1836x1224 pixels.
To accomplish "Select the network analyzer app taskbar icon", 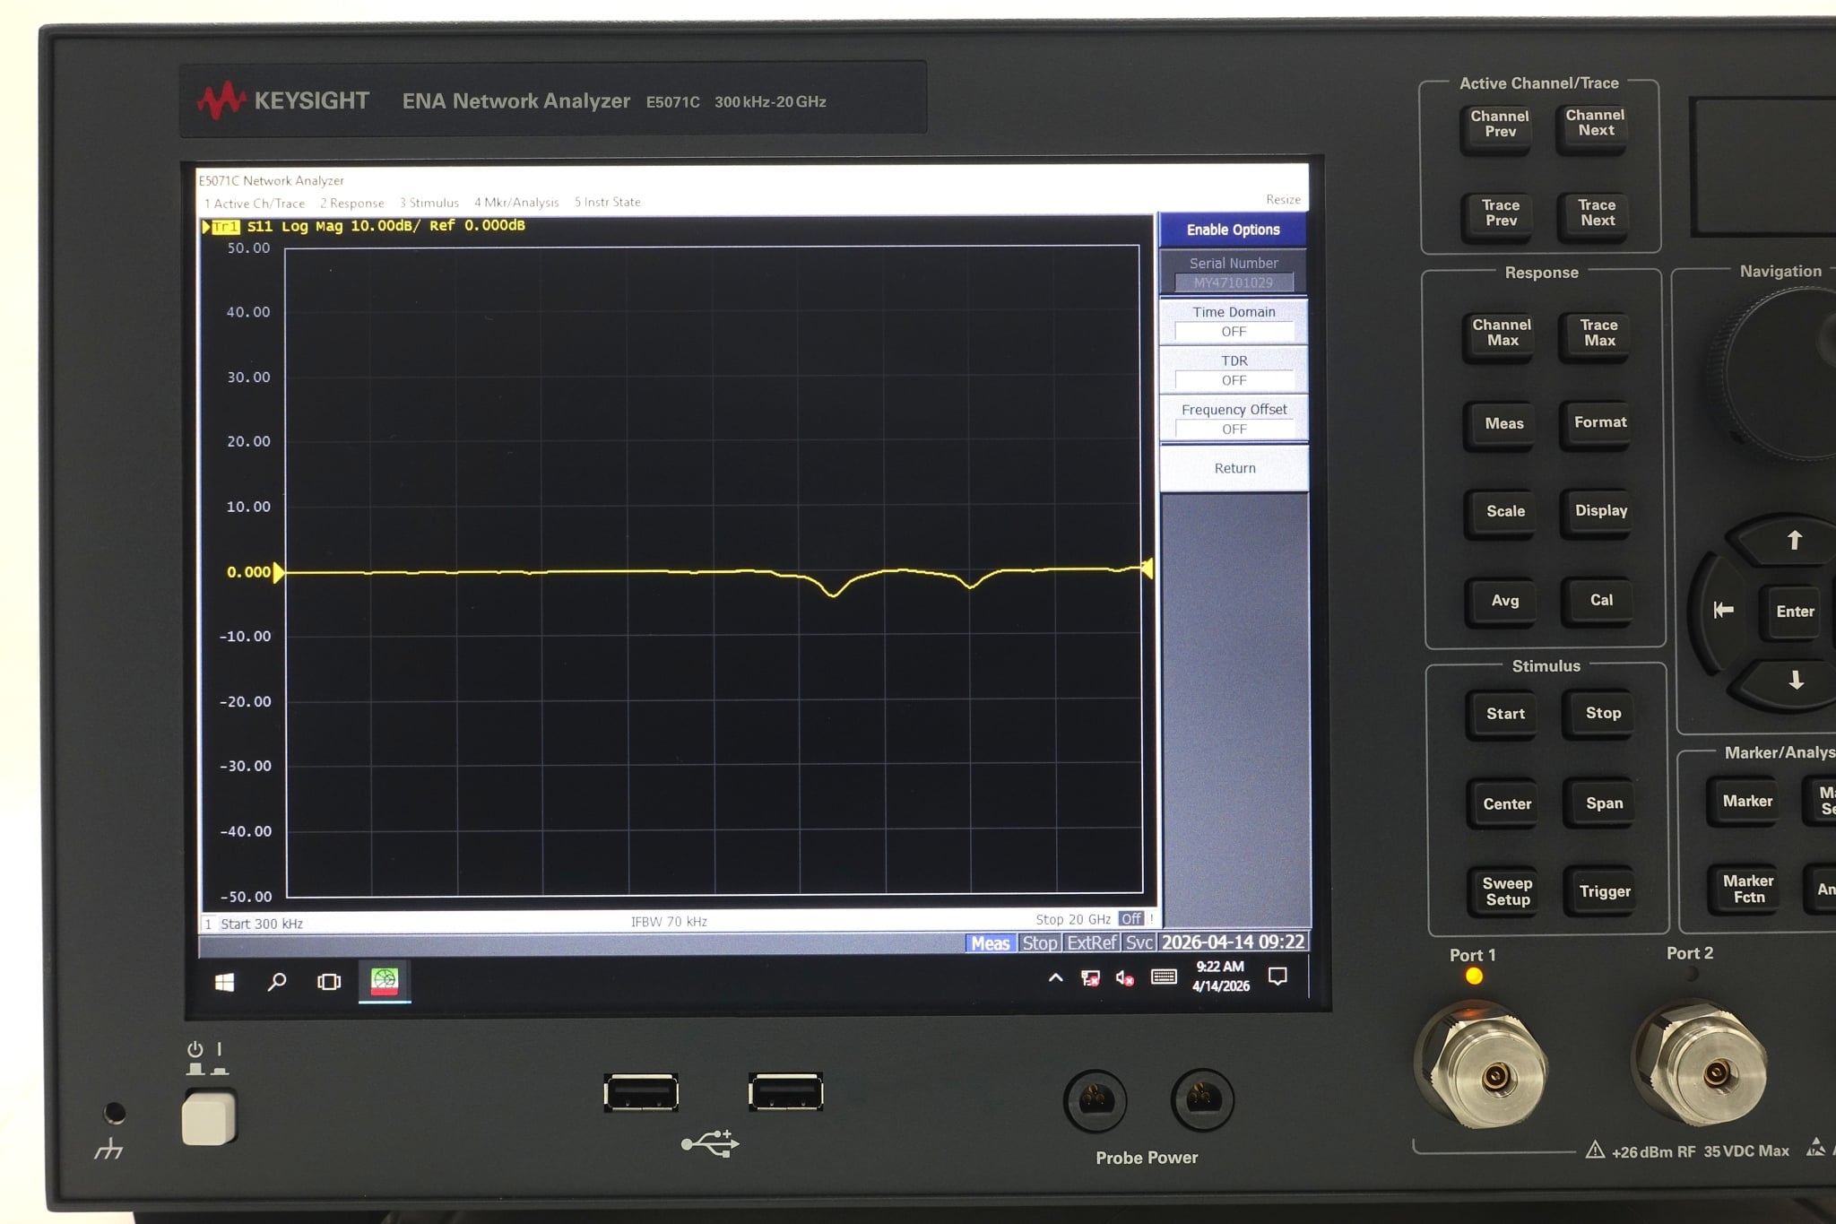I will point(385,981).
